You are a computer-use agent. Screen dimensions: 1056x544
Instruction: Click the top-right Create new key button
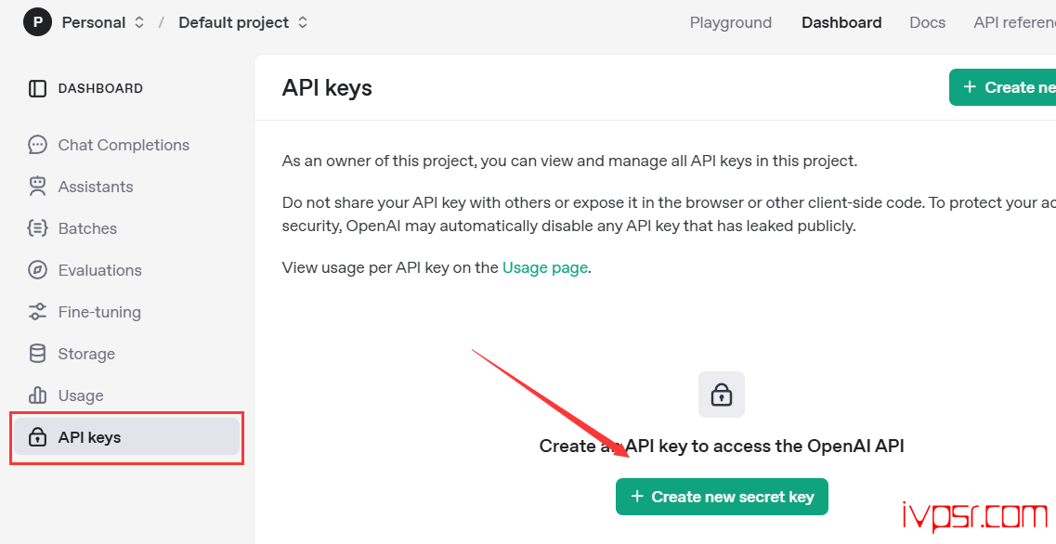(x=1002, y=87)
